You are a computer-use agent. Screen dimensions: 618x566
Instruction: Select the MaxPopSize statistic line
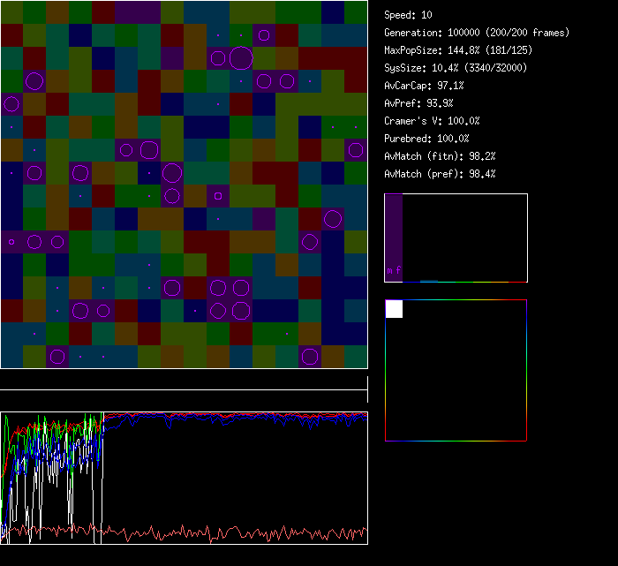tap(458, 50)
